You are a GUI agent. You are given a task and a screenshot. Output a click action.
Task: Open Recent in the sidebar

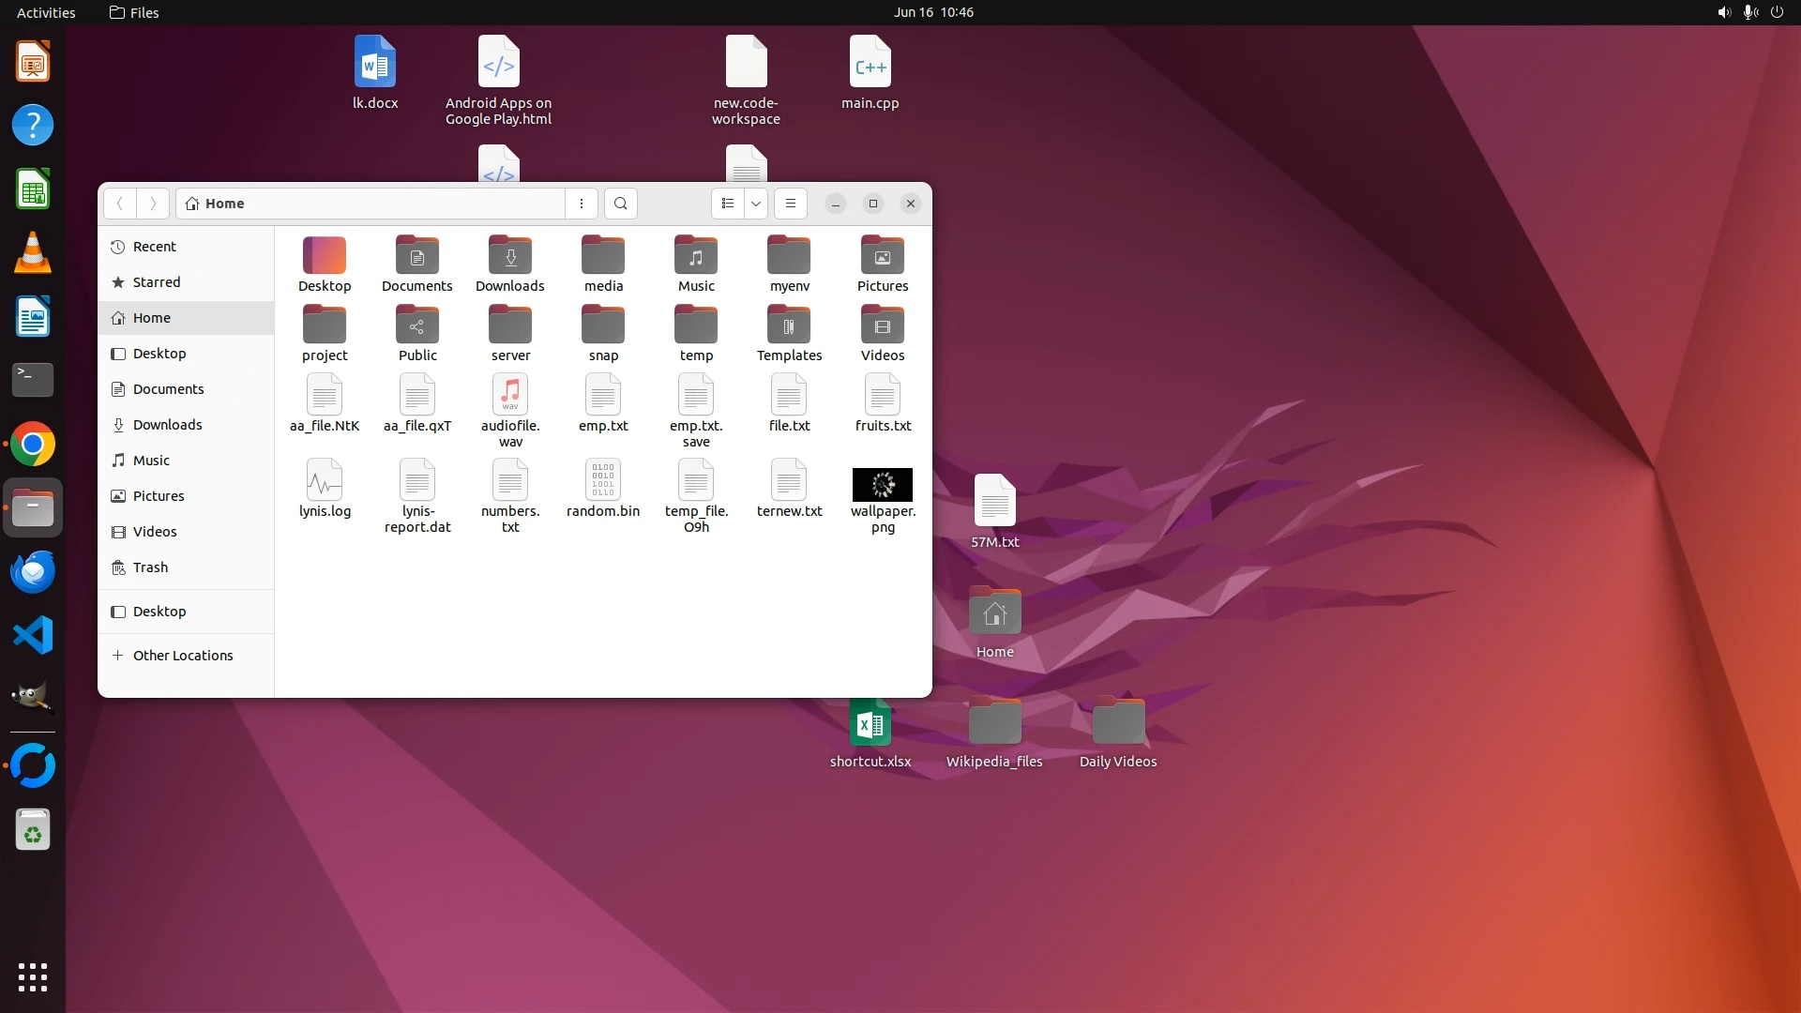pyautogui.click(x=154, y=247)
